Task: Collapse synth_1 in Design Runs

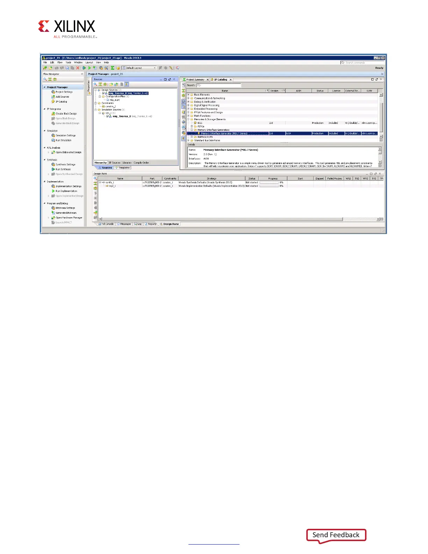Action: pos(100,183)
